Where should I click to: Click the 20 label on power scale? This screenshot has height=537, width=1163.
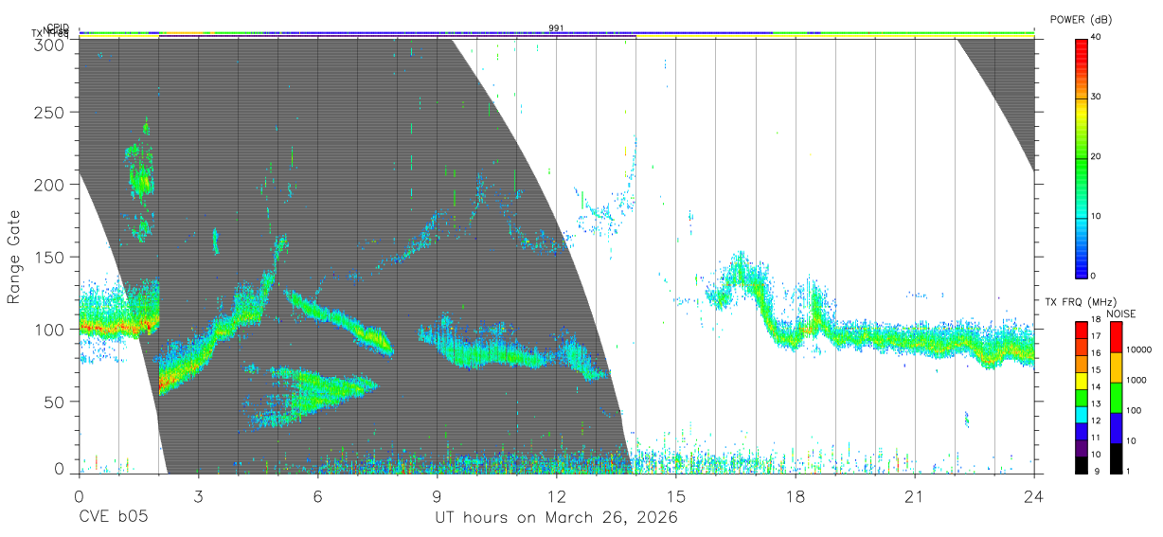click(x=1096, y=156)
